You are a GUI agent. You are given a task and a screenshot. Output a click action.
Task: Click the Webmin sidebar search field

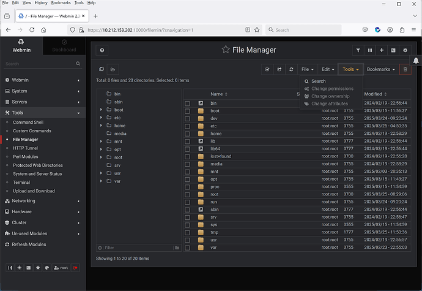tap(40, 64)
